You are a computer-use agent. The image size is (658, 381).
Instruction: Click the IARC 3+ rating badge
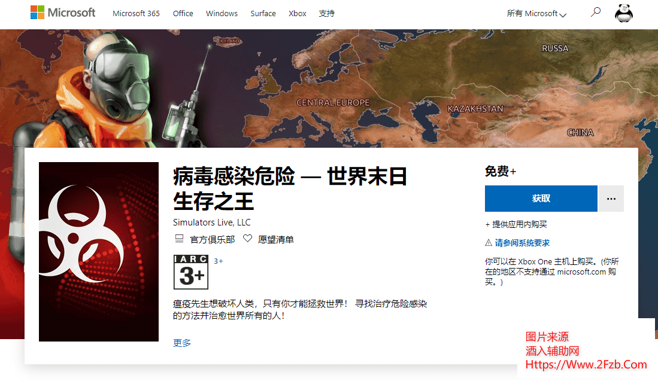tap(190, 272)
